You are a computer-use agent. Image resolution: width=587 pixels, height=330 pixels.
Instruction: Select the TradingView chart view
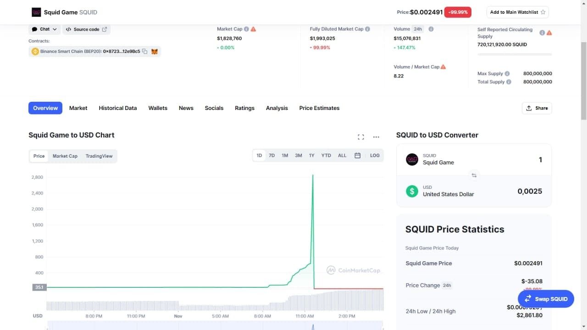pyautogui.click(x=99, y=156)
